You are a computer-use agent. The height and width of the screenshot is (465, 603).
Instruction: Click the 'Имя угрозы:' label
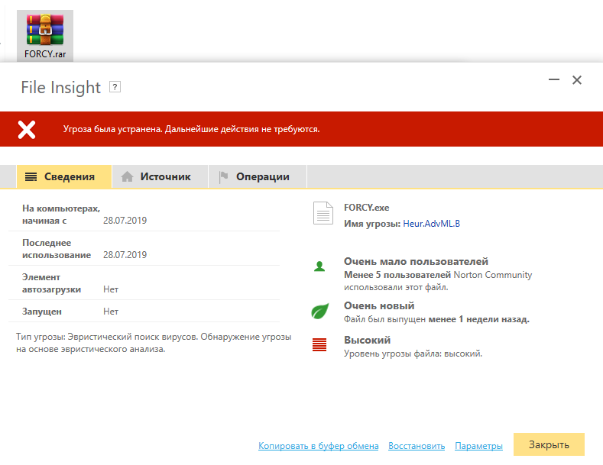(x=372, y=224)
